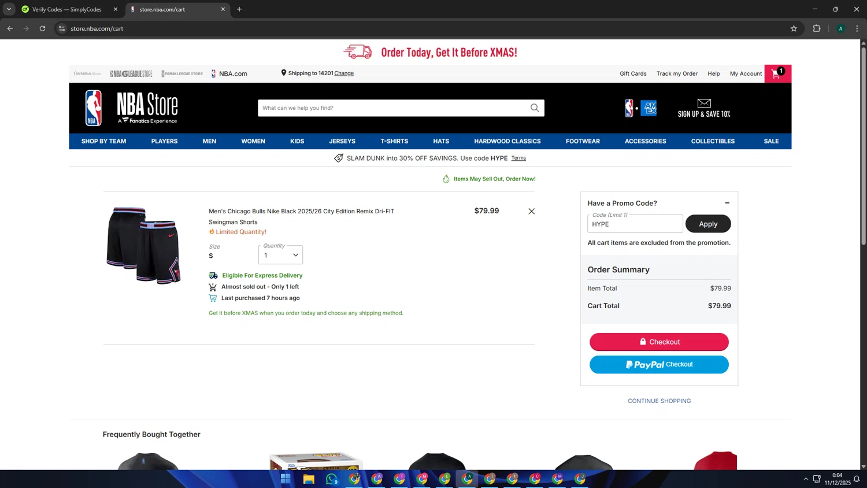Open the ACCESSORIES menu
Screen dimensions: 867x488
[x=645, y=141]
